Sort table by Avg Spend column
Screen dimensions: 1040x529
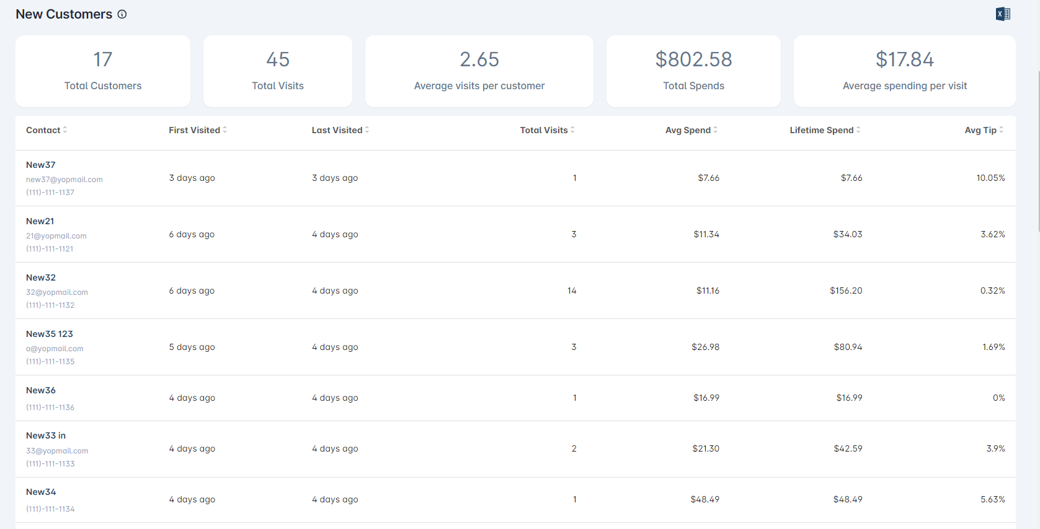691,130
